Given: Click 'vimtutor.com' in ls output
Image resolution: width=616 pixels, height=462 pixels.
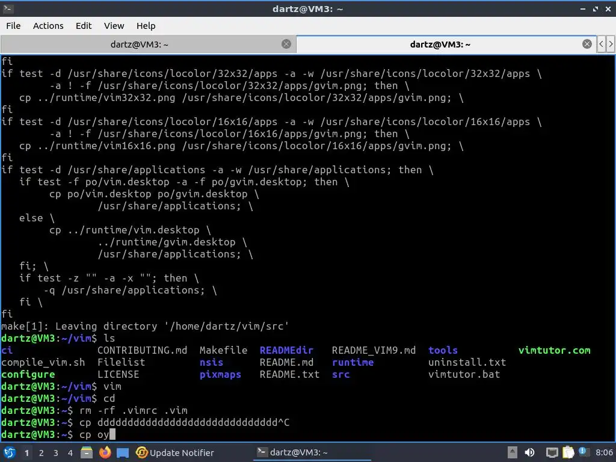Looking at the screenshot, I should (554, 351).
